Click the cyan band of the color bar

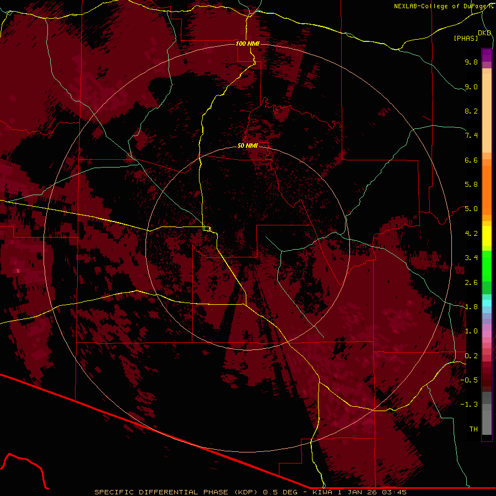click(x=487, y=303)
